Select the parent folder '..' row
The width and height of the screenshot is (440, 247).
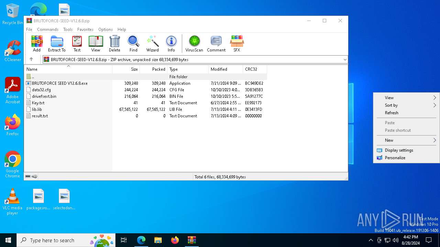pyautogui.click(x=146, y=77)
